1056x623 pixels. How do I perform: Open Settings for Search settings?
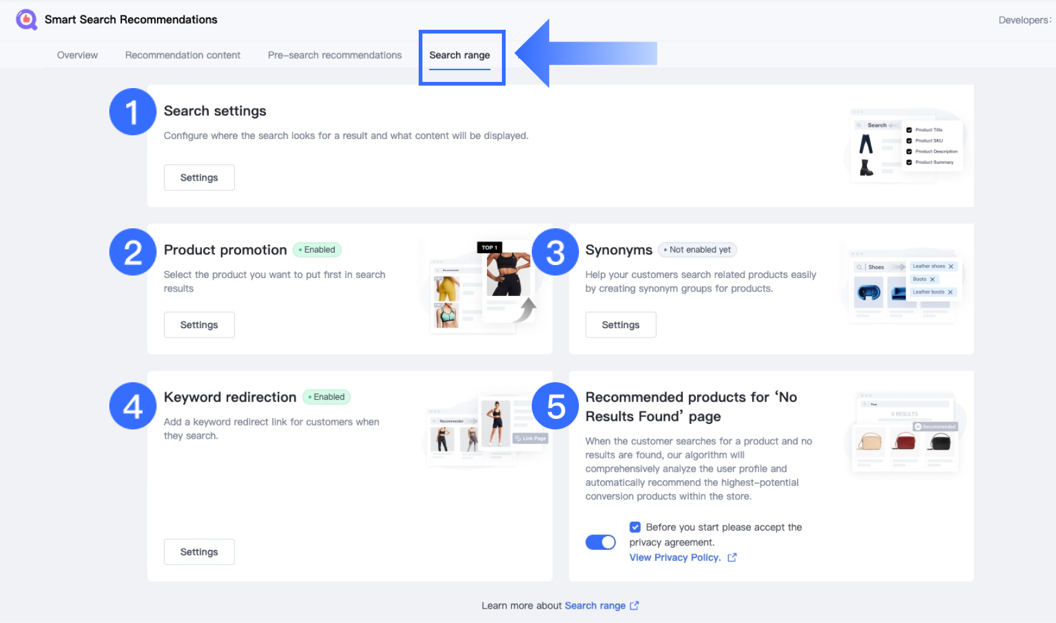coord(199,177)
